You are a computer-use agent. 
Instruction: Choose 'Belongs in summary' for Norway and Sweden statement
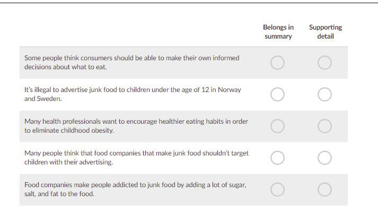[x=277, y=95]
